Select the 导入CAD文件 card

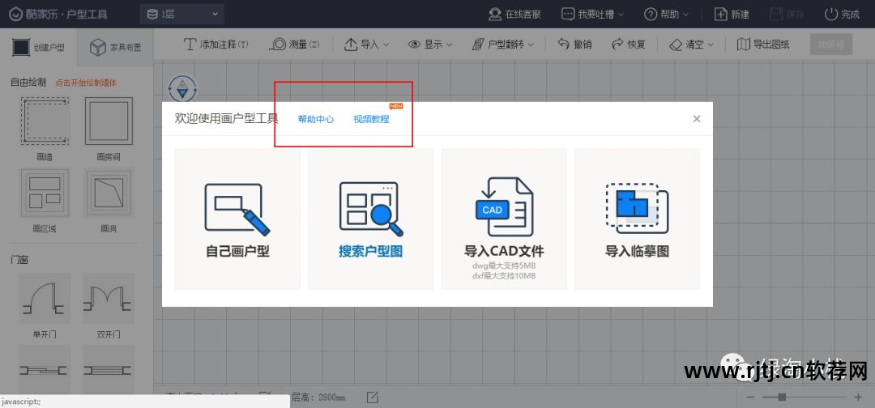504,219
